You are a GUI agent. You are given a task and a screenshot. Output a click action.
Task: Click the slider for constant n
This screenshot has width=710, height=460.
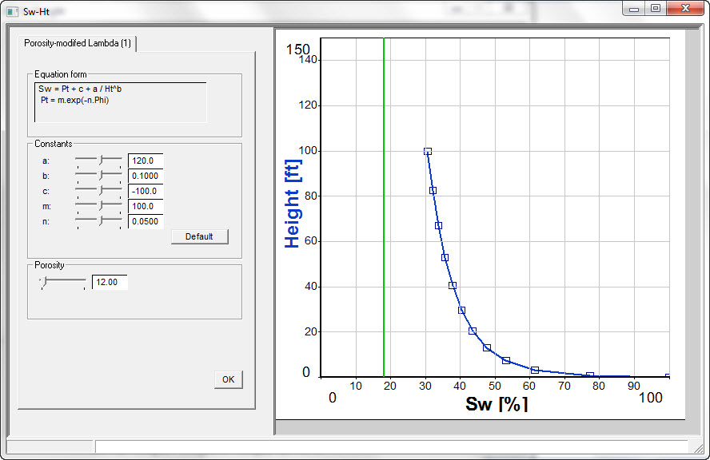pyautogui.click(x=99, y=221)
